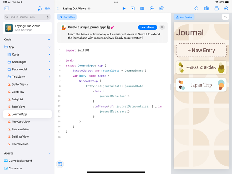The width and height of the screenshot is (232, 174).
Task: Open the EntryView Swift file
Action: (x=27, y=106)
